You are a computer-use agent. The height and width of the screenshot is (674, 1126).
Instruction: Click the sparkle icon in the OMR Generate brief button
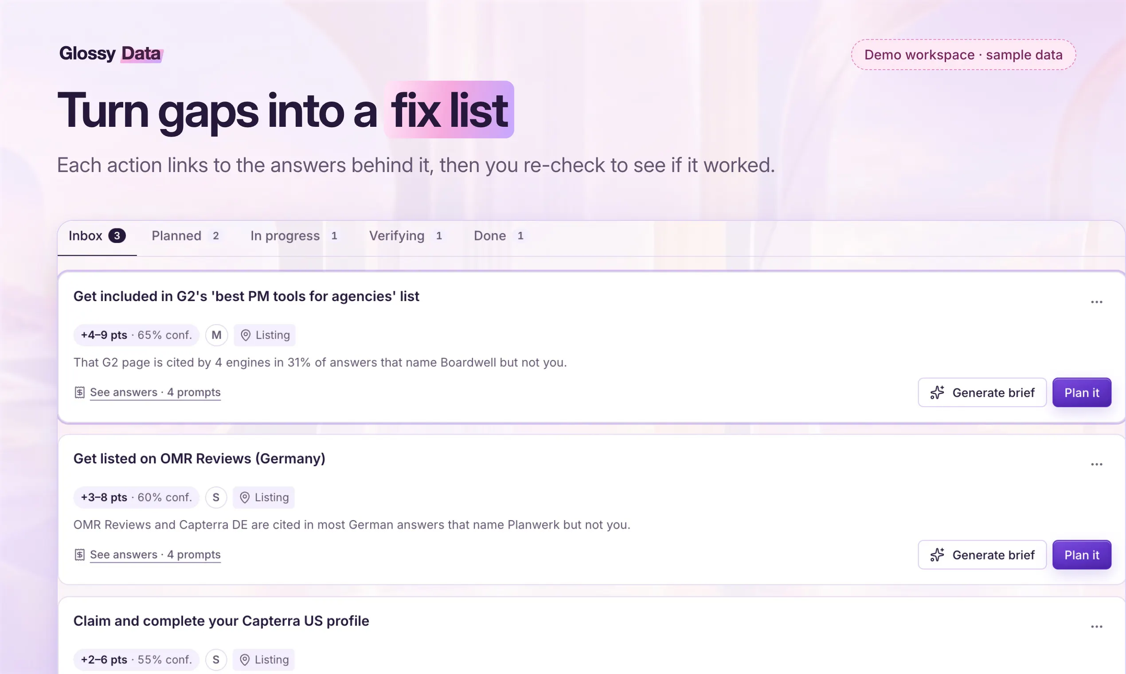tap(937, 555)
